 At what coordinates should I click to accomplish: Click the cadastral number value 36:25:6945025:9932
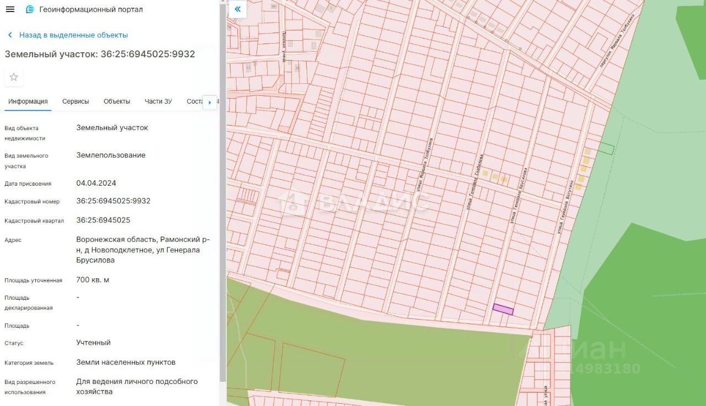pos(113,201)
